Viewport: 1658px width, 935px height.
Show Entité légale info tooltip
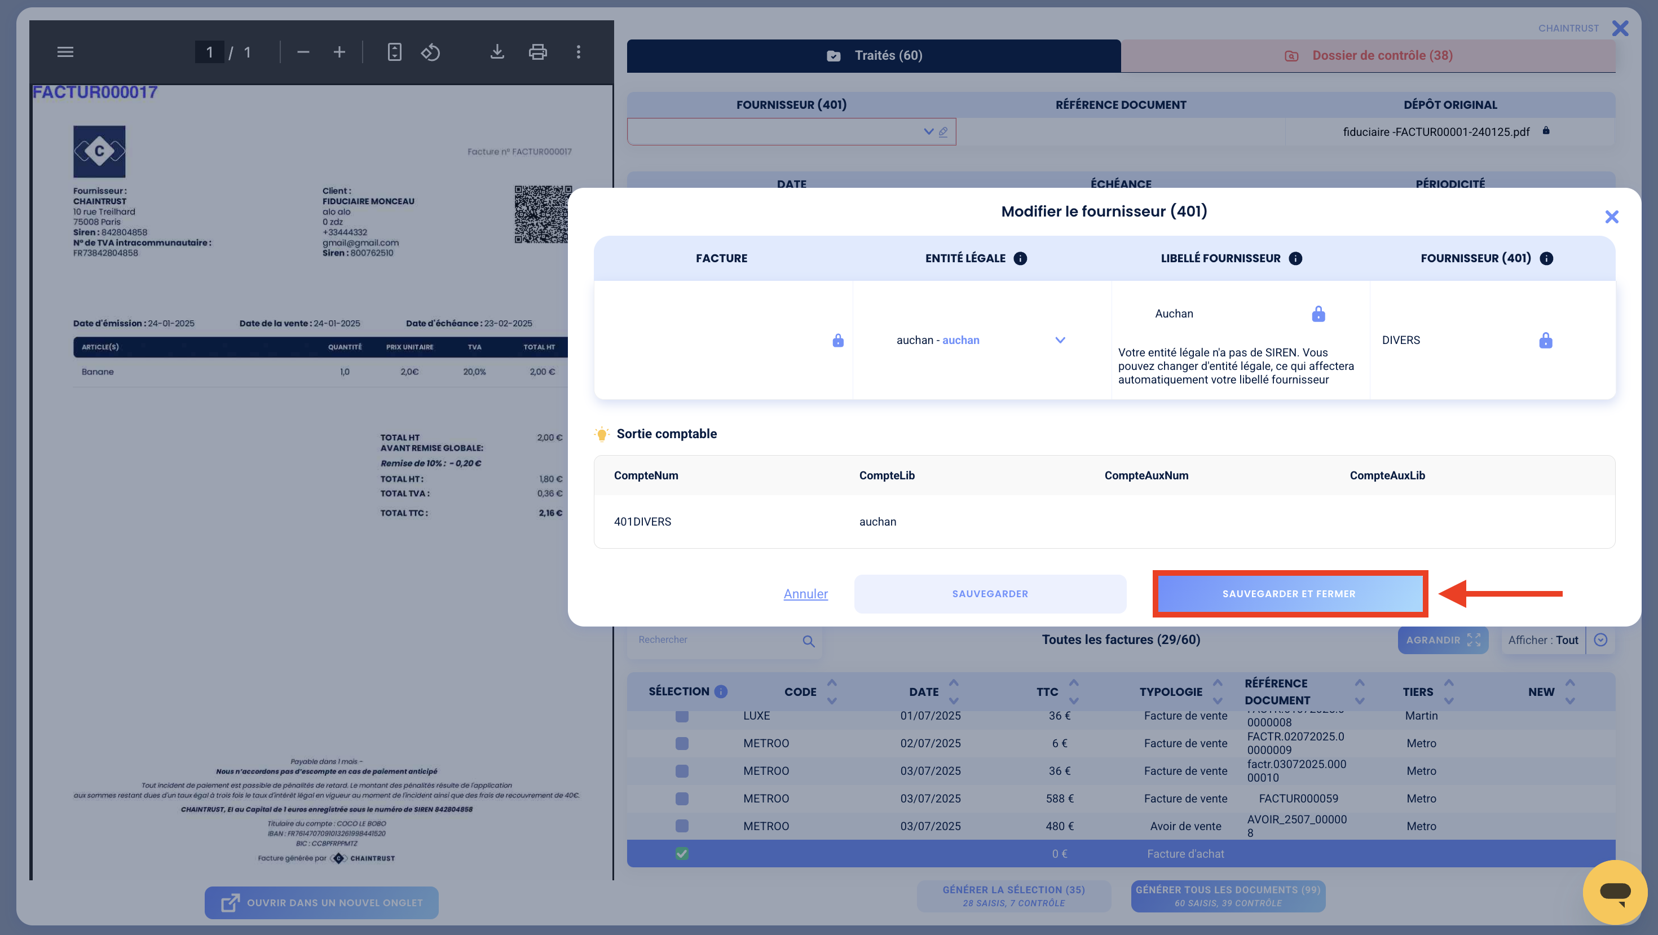click(1020, 259)
